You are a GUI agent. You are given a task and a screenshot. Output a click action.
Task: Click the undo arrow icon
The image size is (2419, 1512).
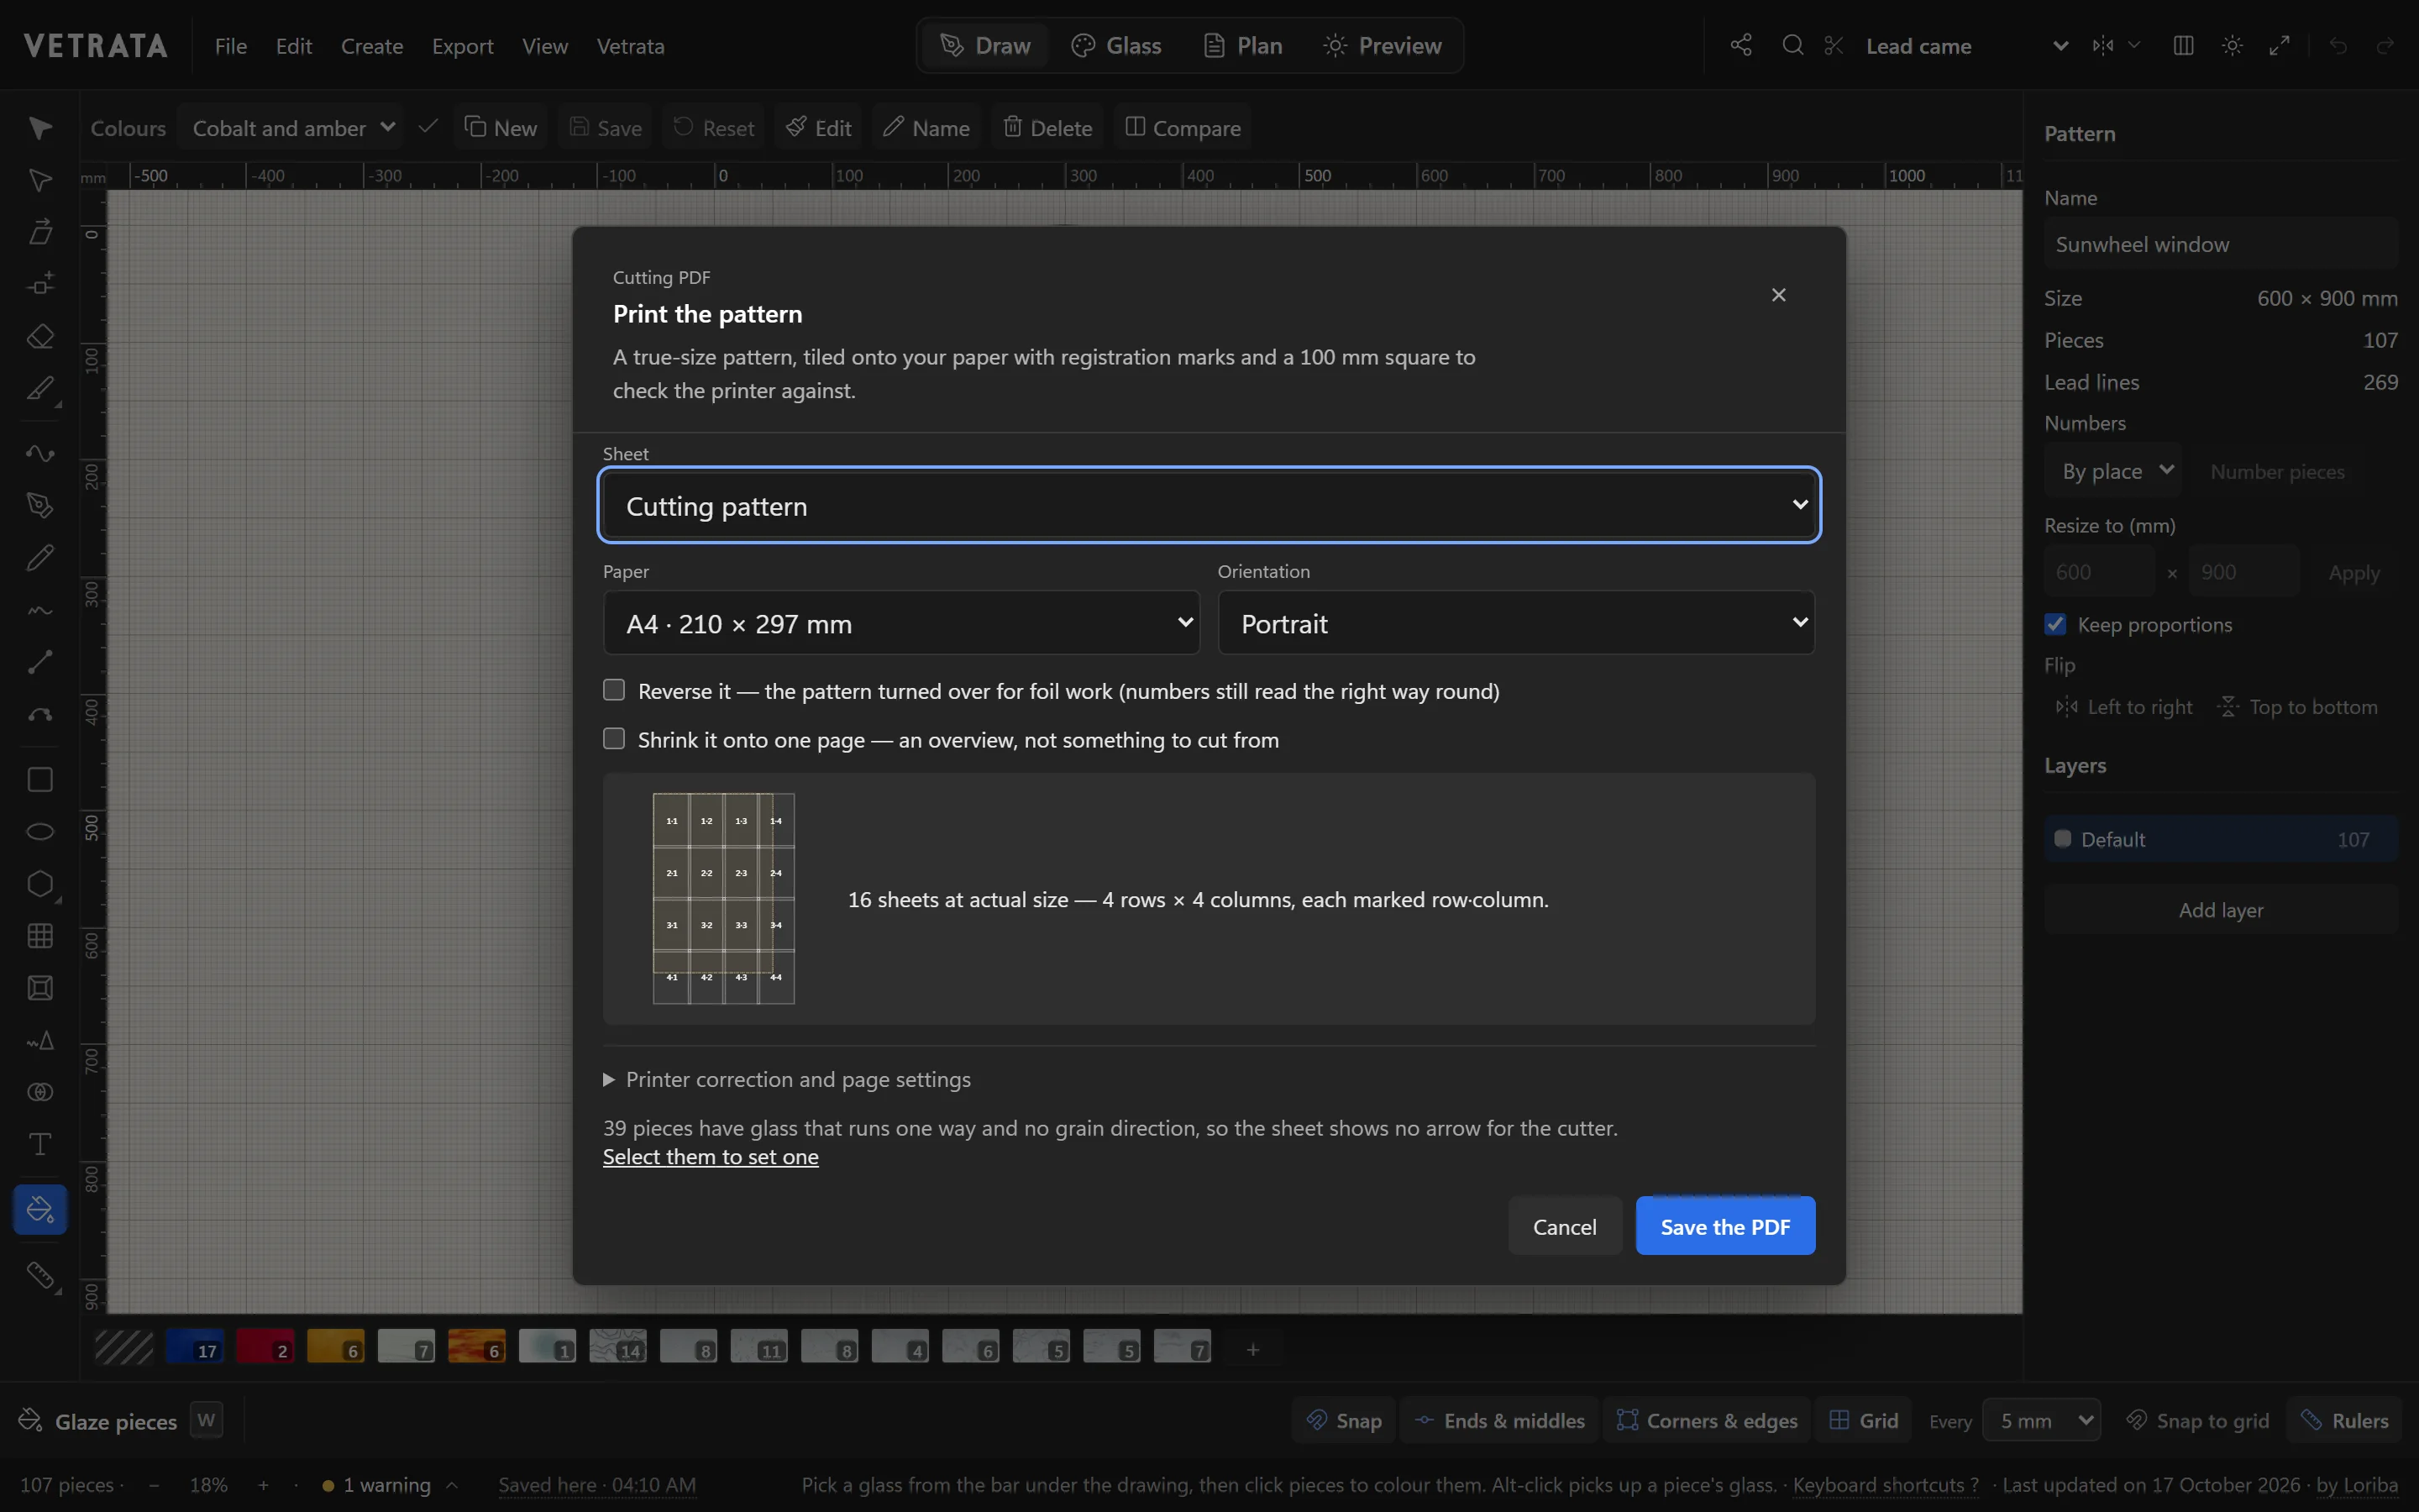pos(2337,46)
